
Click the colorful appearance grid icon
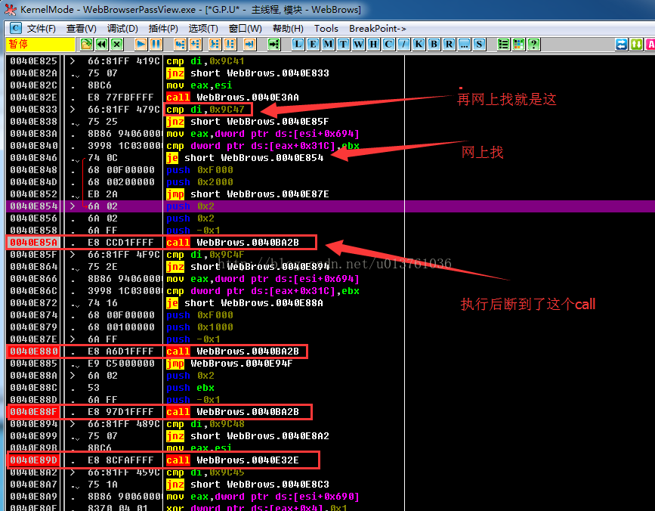pos(518,45)
